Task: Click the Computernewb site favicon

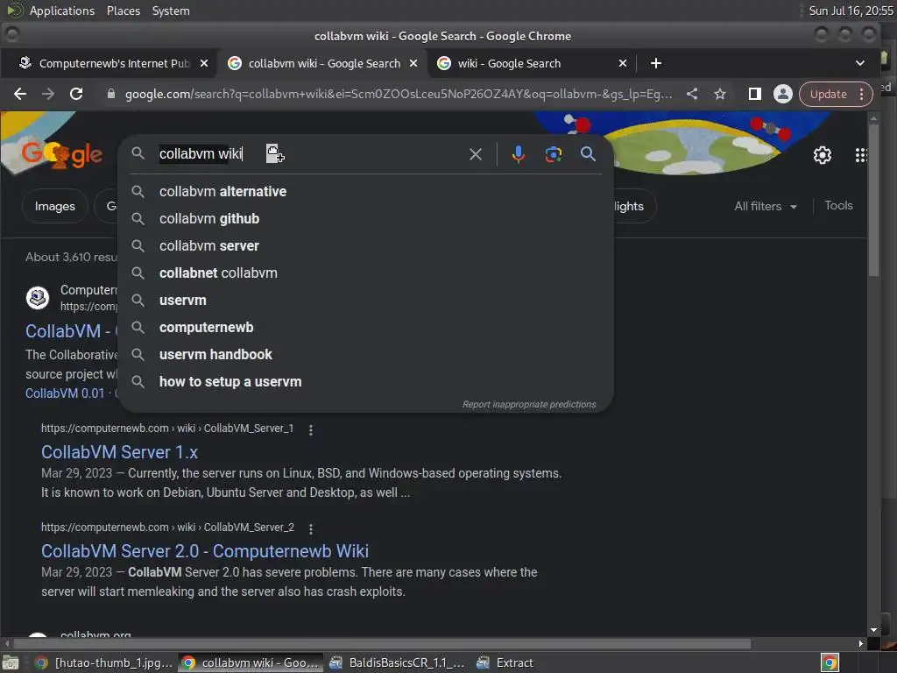Action: click(38, 298)
